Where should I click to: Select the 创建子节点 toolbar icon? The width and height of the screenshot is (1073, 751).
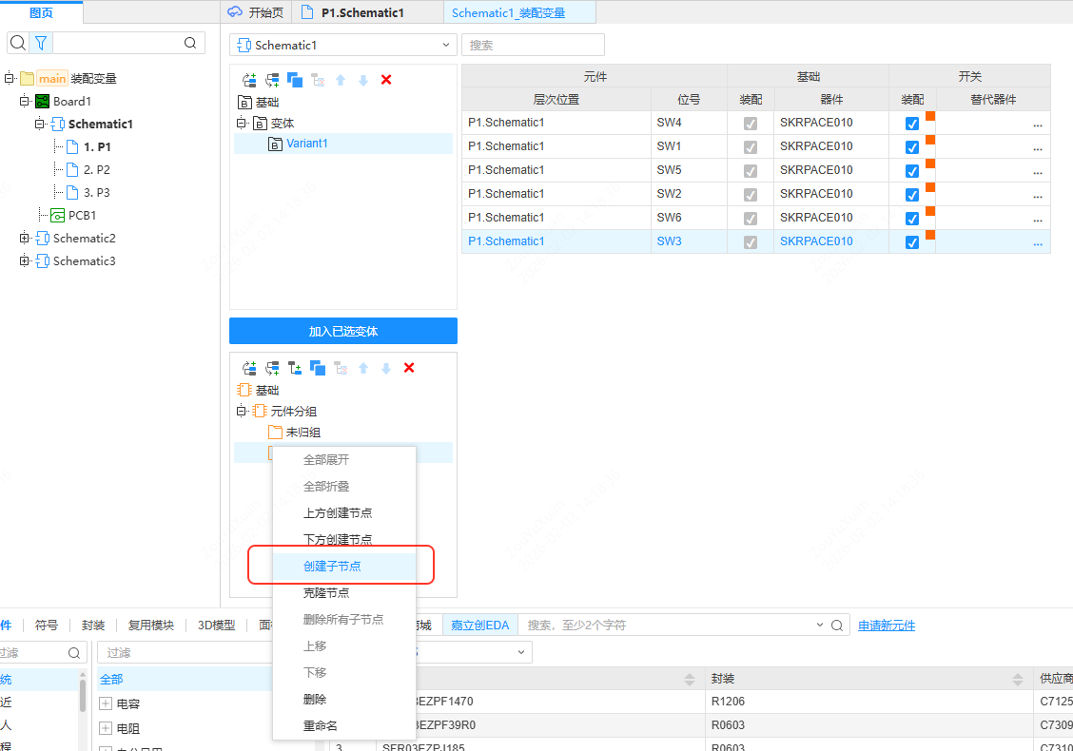point(295,368)
